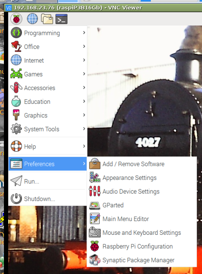Screen dimensions: 202x274
Task: Open the Raspberry Pi main menu button
Action: pyautogui.click(x=16, y=19)
